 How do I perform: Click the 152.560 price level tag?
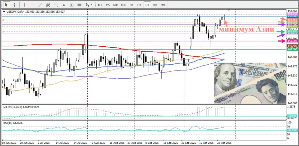(x=292, y=20)
